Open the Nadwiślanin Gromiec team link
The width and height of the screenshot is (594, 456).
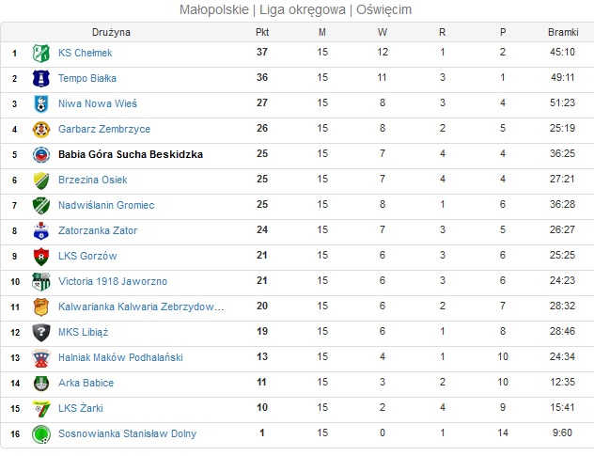pos(106,205)
